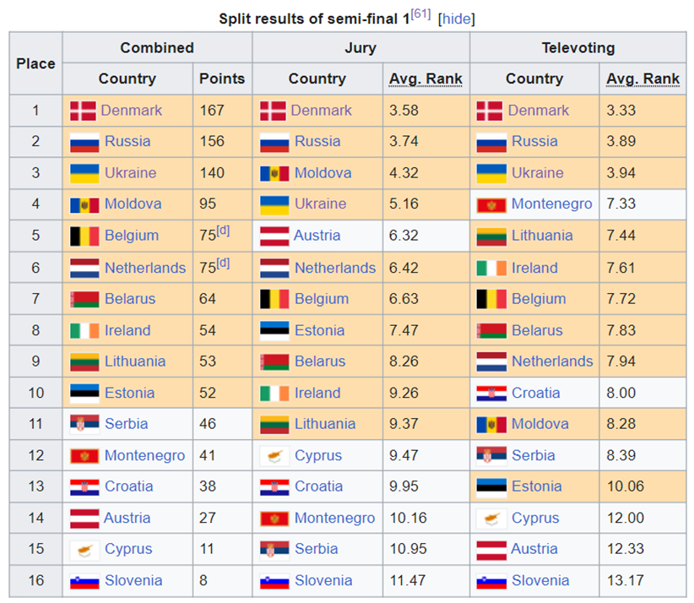
Task: Click the Belarus flag in the Combined column
Action: pos(84,299)
